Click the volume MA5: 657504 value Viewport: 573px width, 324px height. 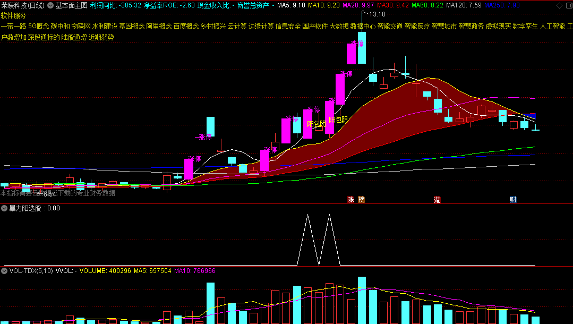152,271
